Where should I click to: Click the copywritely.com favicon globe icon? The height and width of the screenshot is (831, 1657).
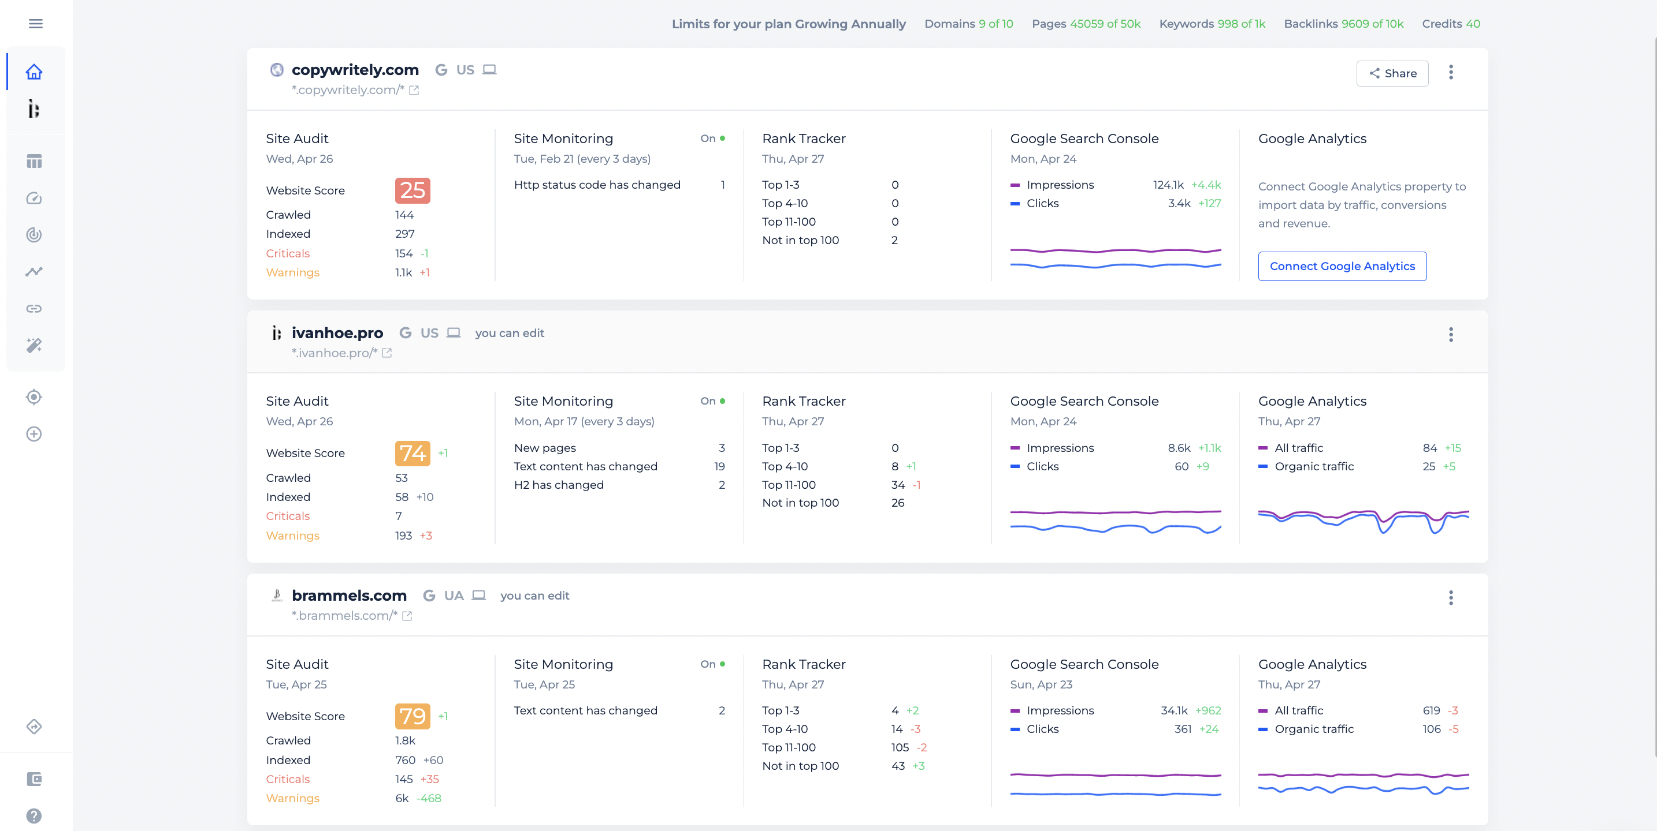(x=277, y=69)
